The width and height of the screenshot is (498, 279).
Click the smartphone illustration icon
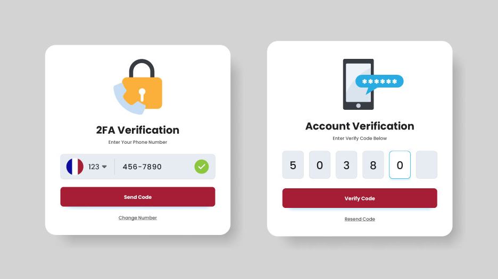click(358, 84)
